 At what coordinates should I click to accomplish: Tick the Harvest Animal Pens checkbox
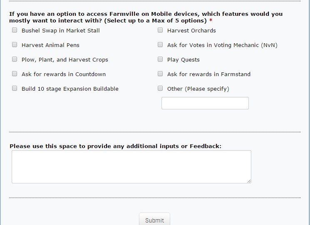point(15,45)
